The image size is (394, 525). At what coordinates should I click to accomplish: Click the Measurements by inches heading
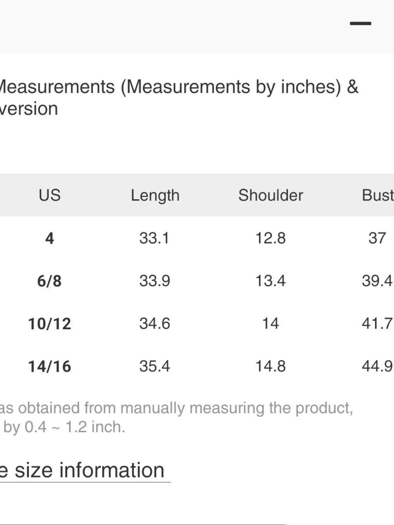178,97
